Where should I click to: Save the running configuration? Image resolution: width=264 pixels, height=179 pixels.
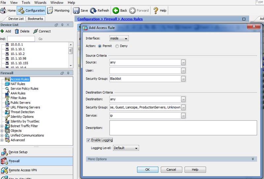pyautogui.click(x=81, y=11)
